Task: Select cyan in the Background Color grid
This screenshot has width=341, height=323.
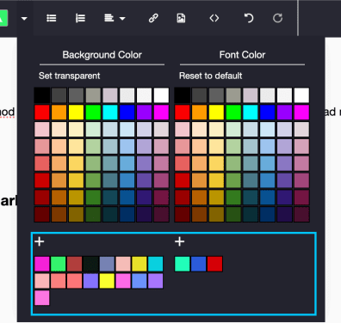Action: [110, 113]
